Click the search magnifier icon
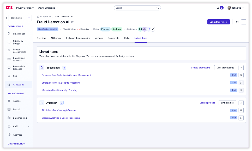The width and height of the screenshot is (252, 151). pos(158,8)
